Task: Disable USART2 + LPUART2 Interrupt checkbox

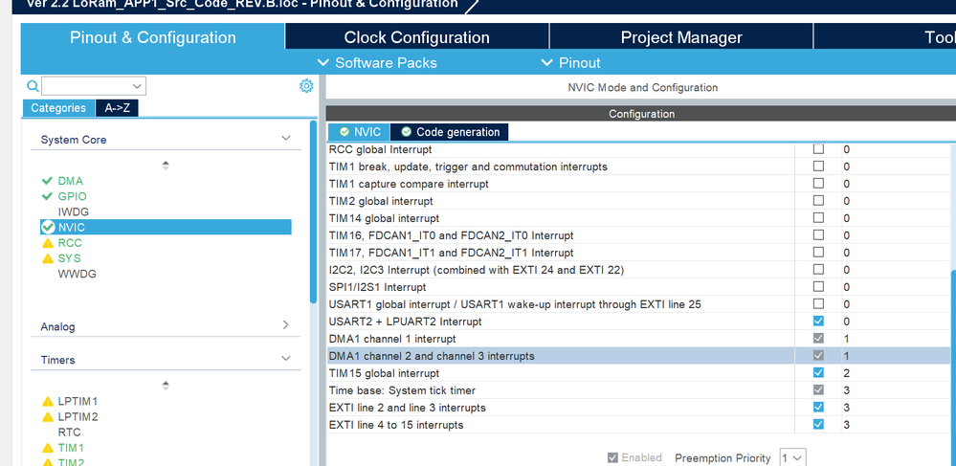Action: pyautogui.click(x=818, y=322)
